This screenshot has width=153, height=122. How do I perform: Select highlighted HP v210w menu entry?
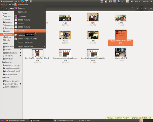tap(30, 30)
